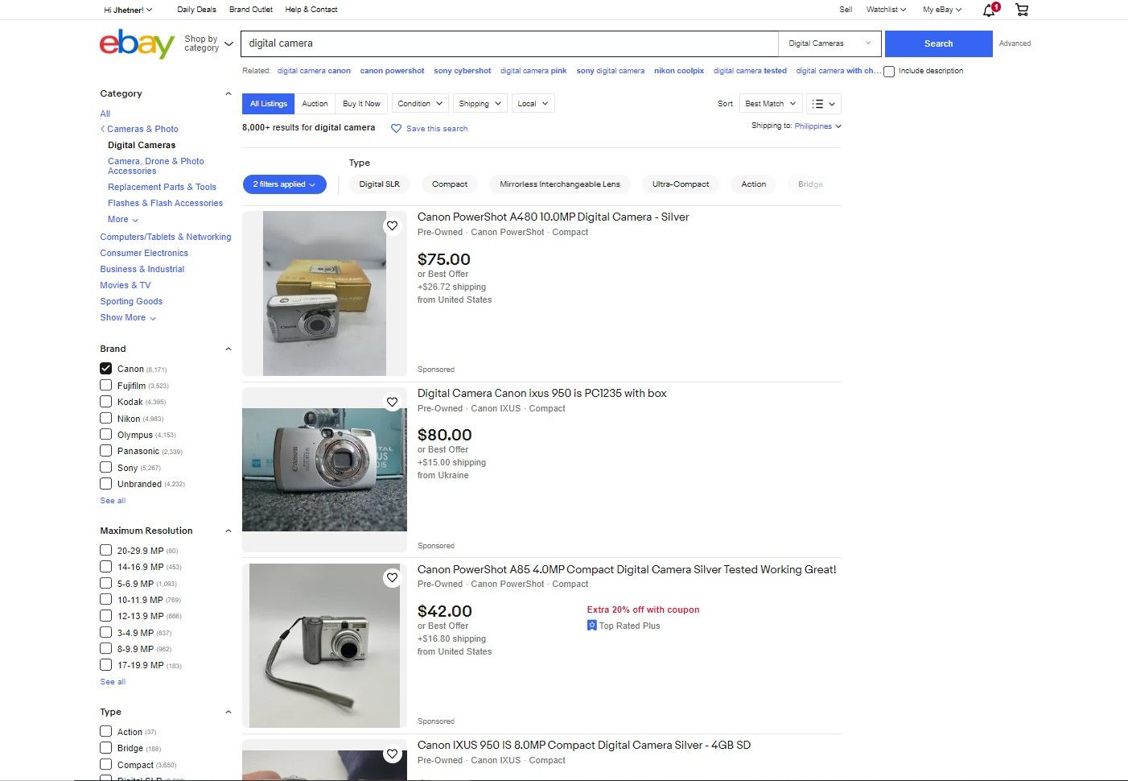Image resolution: width=1128 pixels, height=781 pixels.
Task: Enable the Include description checkbox
Action: (889, 71)
